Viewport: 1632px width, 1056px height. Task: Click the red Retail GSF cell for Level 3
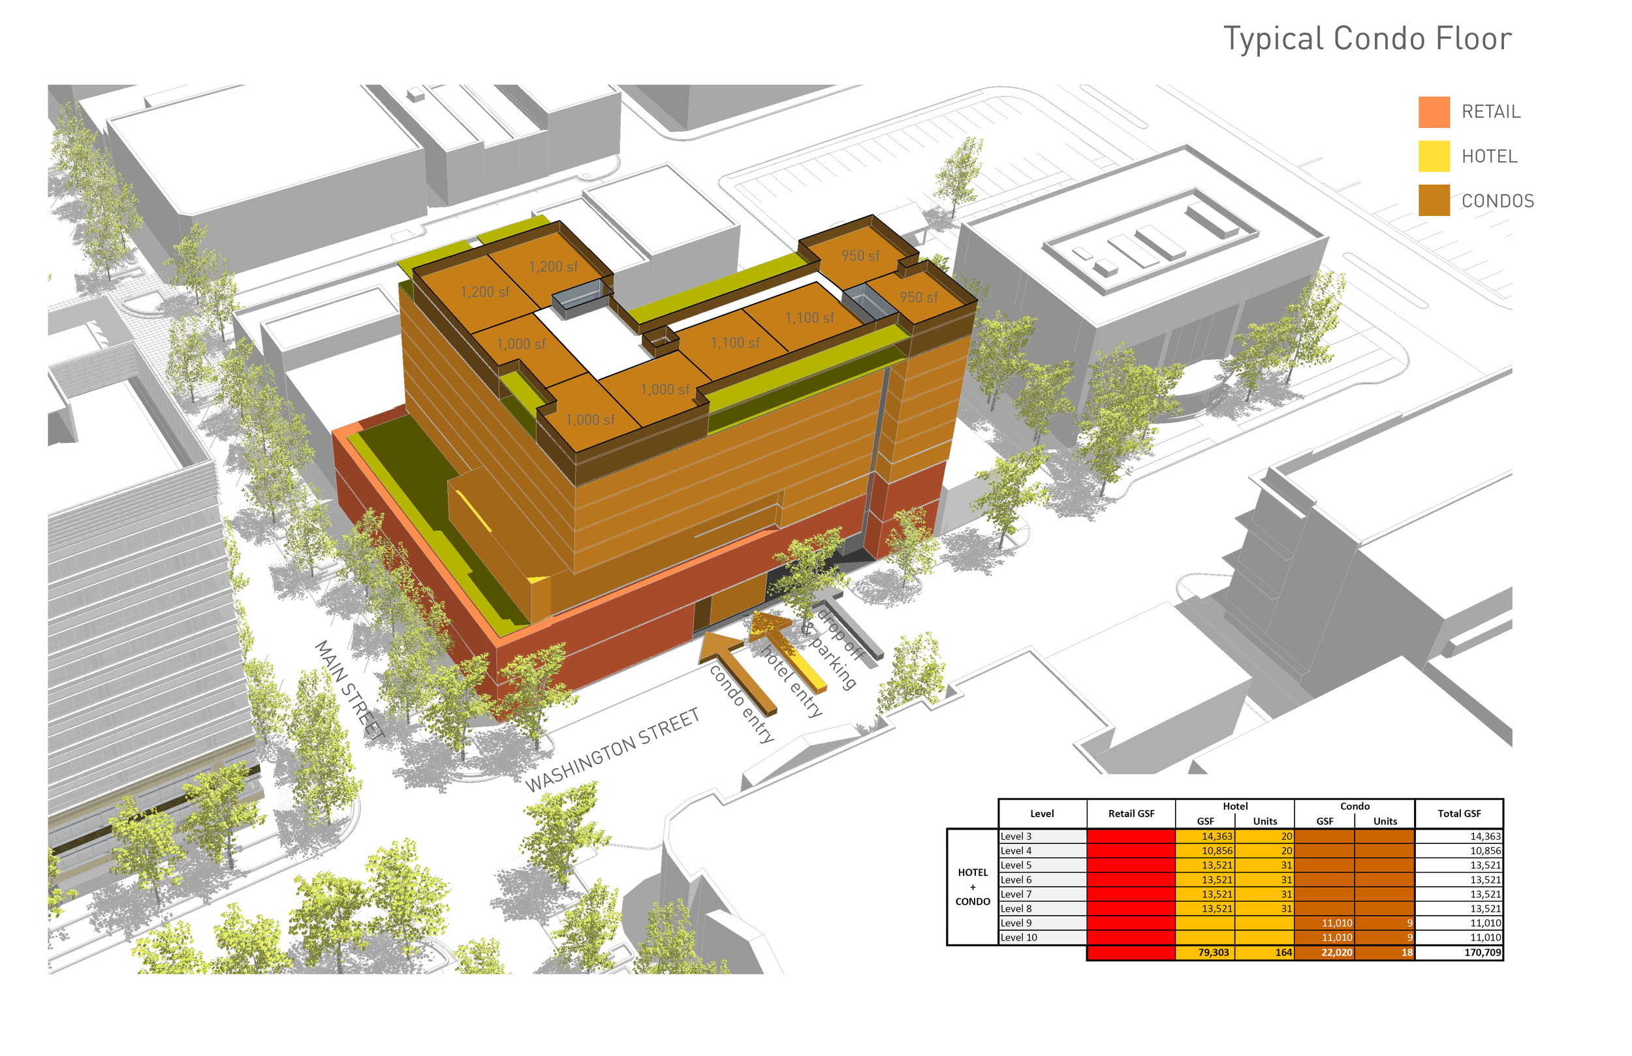[x=1131, y=837]
